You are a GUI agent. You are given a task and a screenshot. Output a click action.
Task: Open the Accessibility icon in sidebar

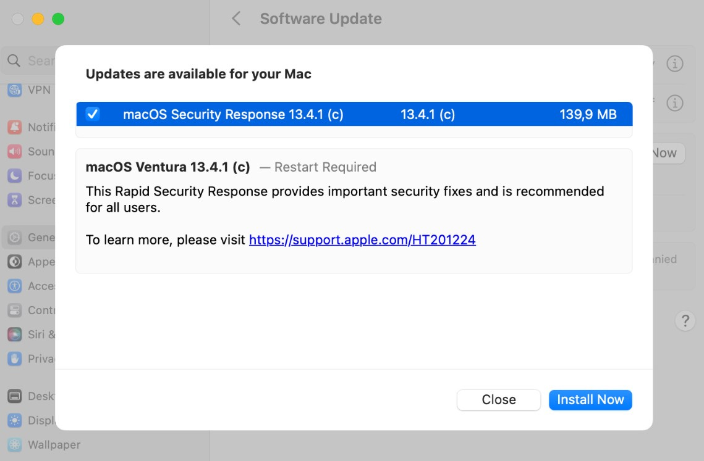(14, 286)
